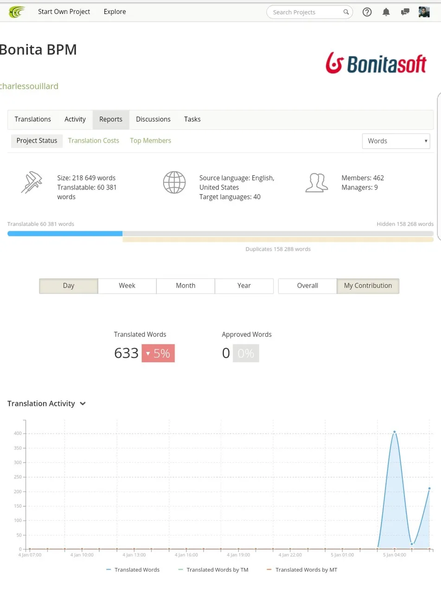441x593 pixels.
Task: Open charlessouillard owner profile link
Action: coord(29,86)
